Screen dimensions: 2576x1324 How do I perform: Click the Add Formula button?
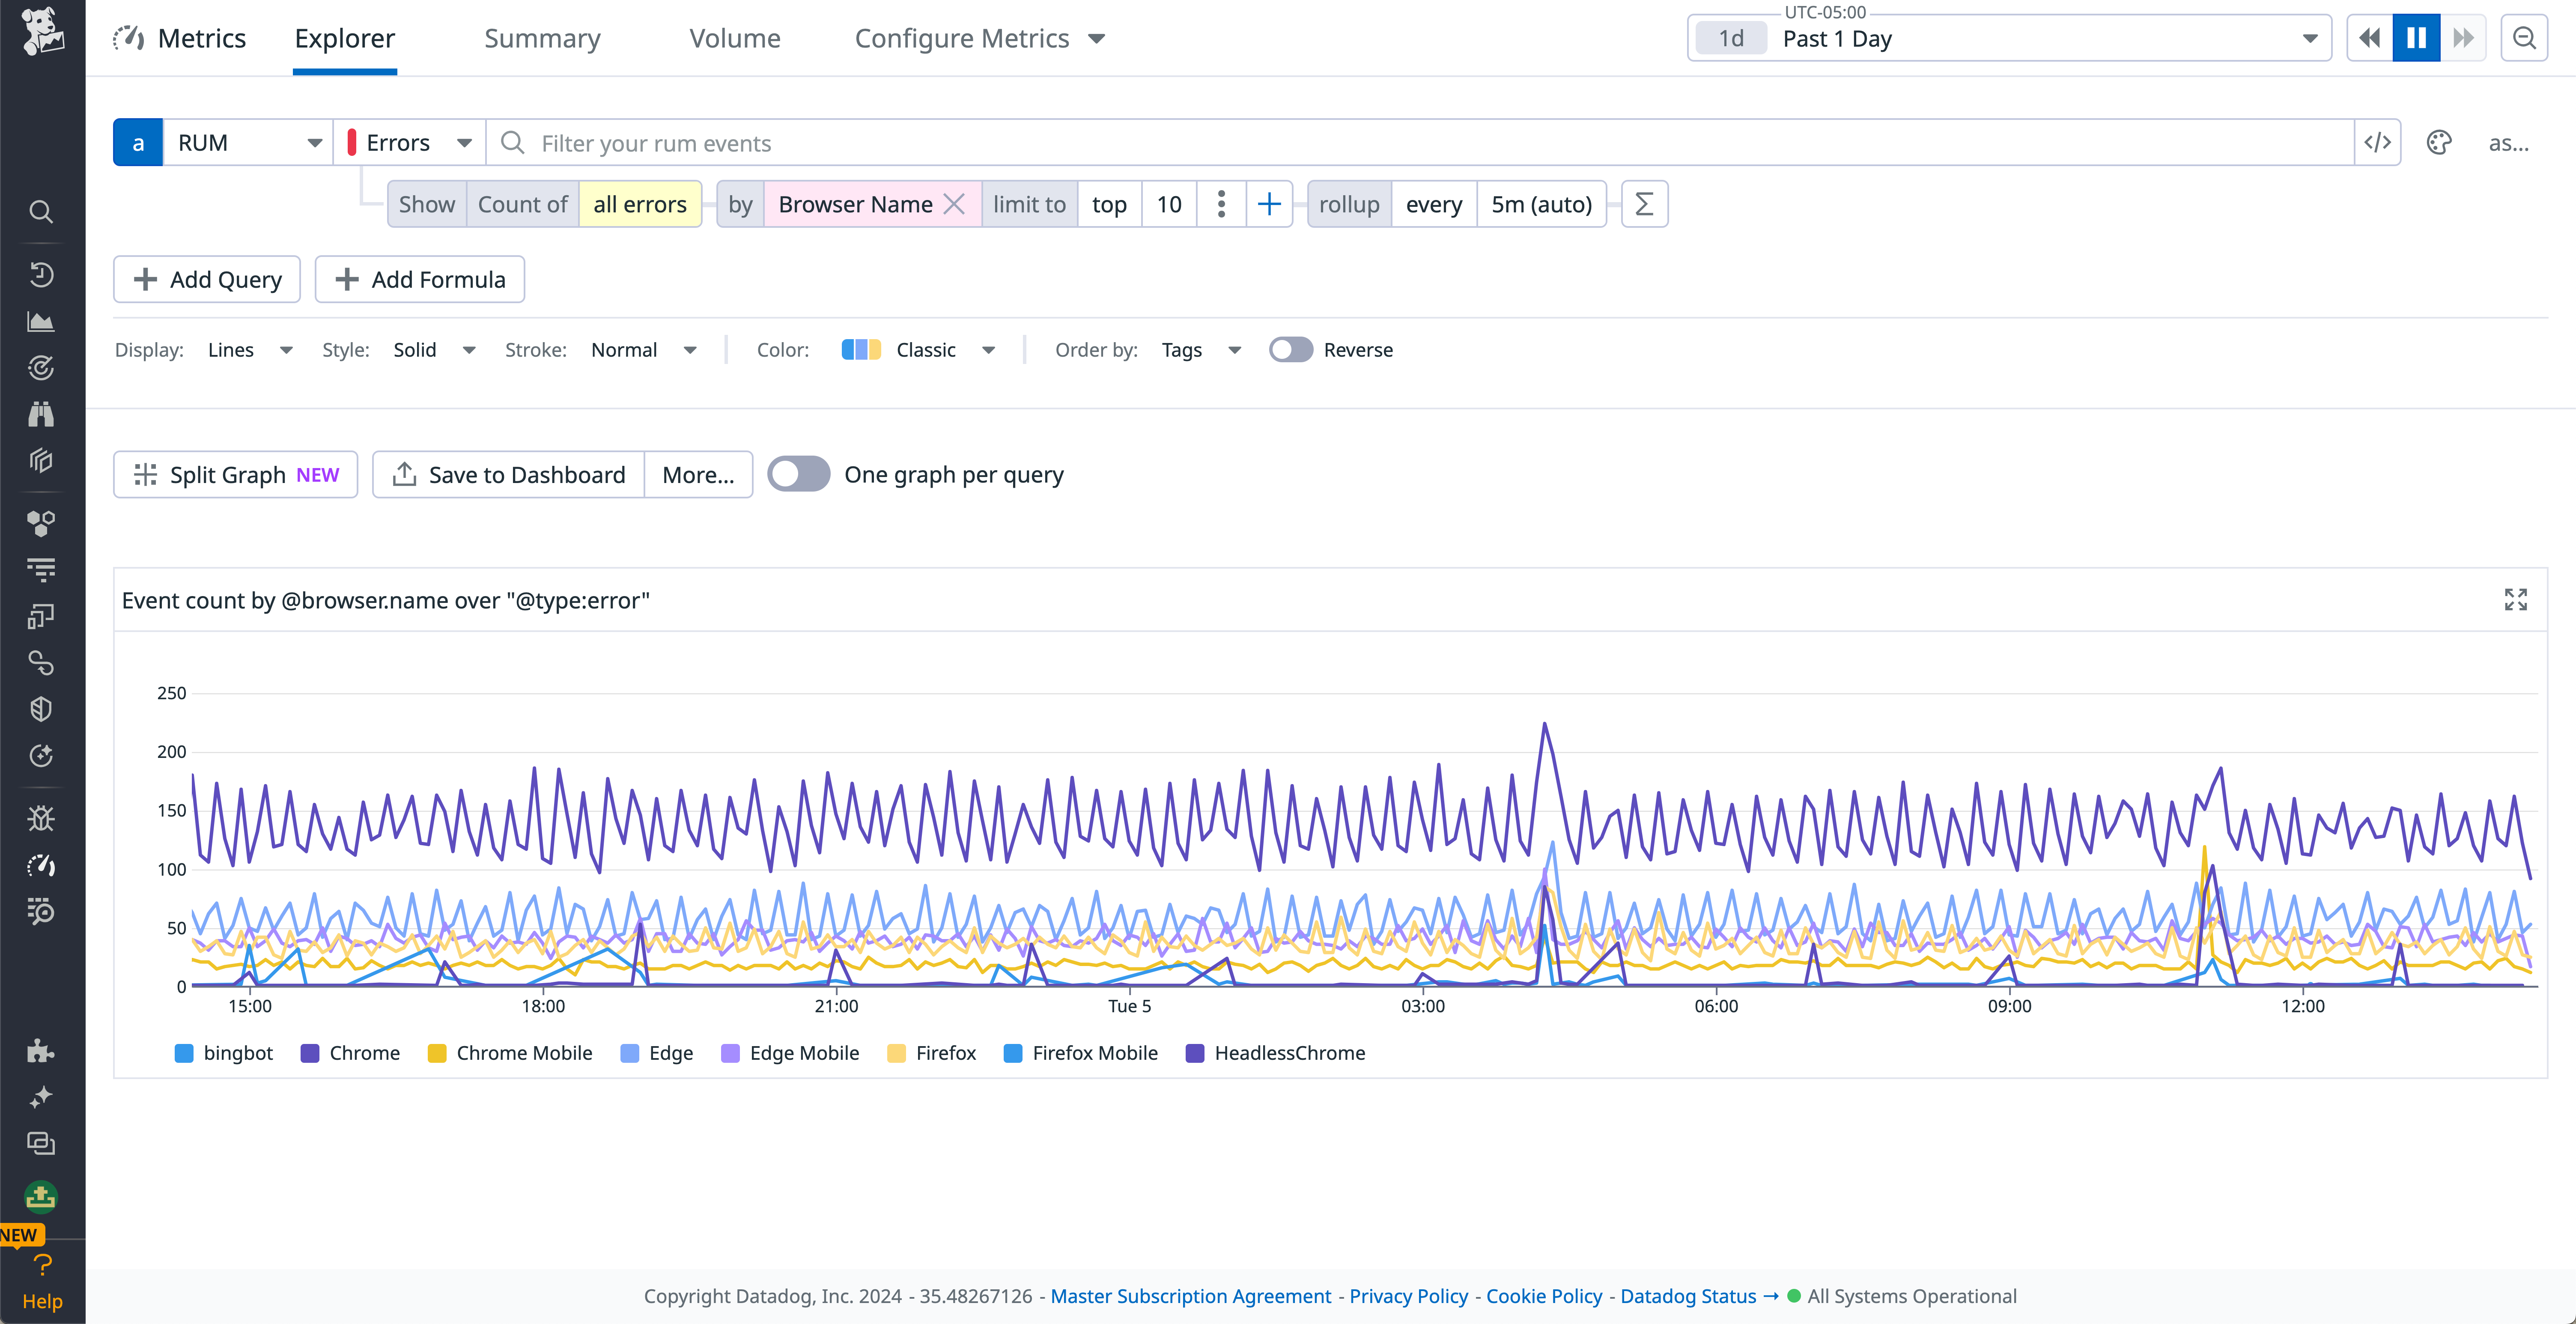coord(419,279)
